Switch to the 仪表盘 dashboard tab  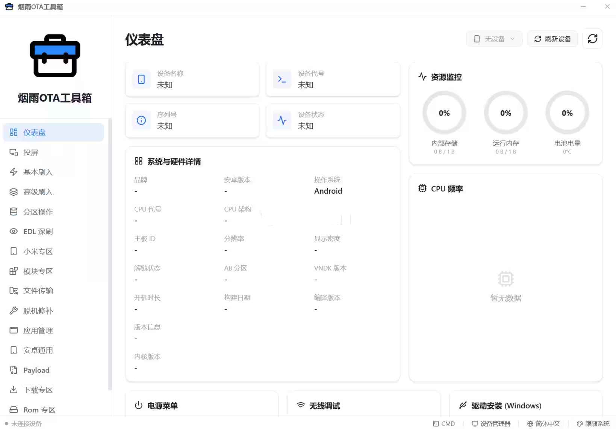pyautogui.click(x=35, y=132)
